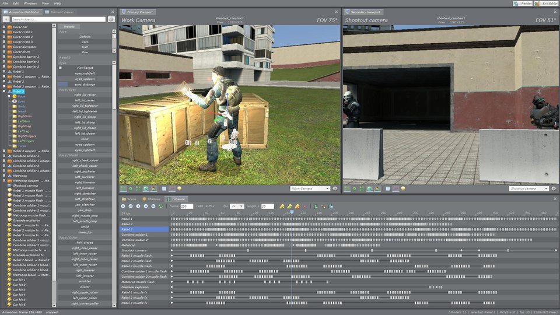Click the globe icon in the secondary viewport toolbar
This screenshot has height=315, width=560.
(x=369, y=188)
